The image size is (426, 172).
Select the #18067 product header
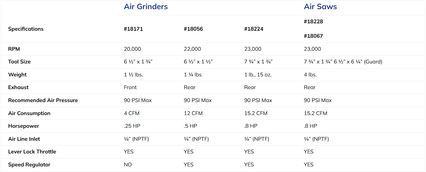[x=313, y=36]
